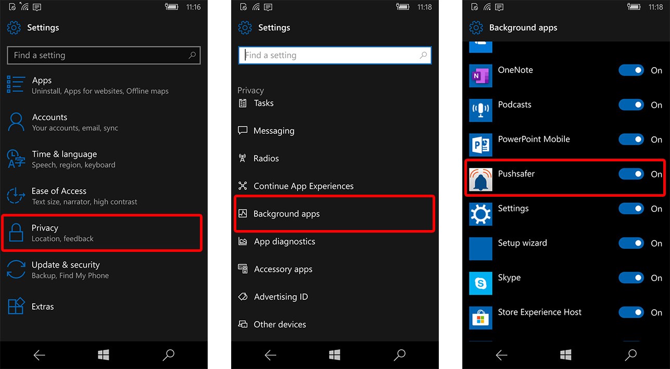Tap the Pushsafer bell app icon
The height and width of the screenshot is (369, 670).
coord(481,180)
